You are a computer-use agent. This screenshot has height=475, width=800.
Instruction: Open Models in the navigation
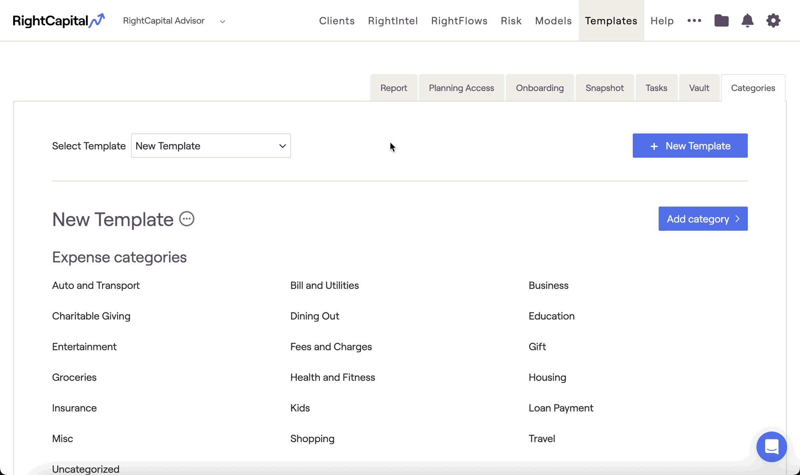553,21
